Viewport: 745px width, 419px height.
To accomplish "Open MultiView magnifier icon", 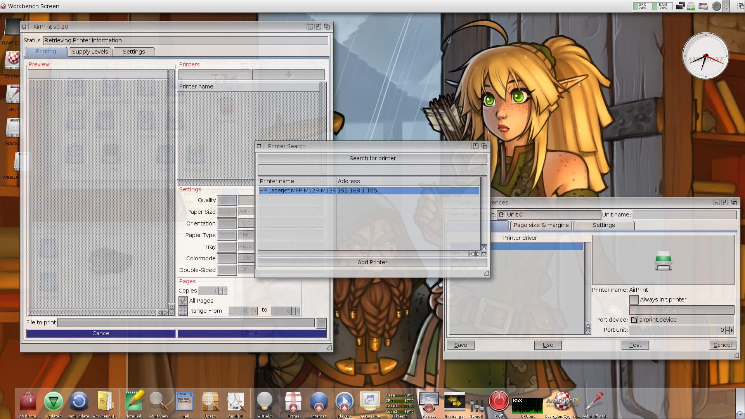I will click(159, 402).
